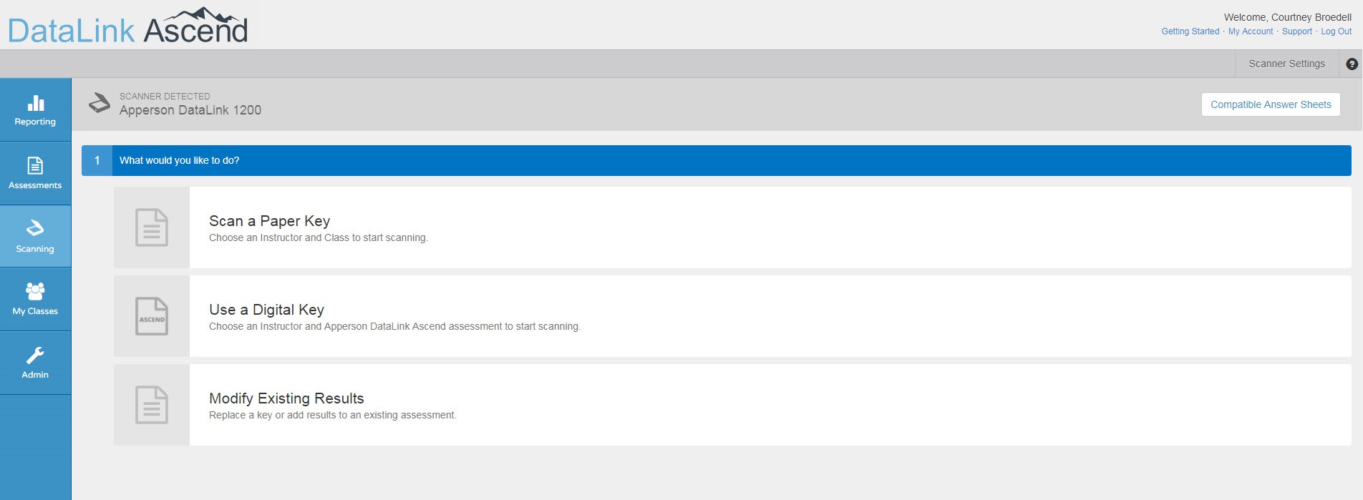
Task: Click the Modify Existing Results document icon
Action: (x=152, y=405)
